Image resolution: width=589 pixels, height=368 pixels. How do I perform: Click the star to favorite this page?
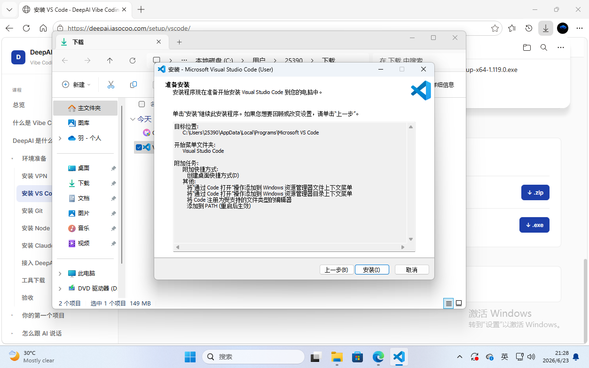[x=495, y=28]
